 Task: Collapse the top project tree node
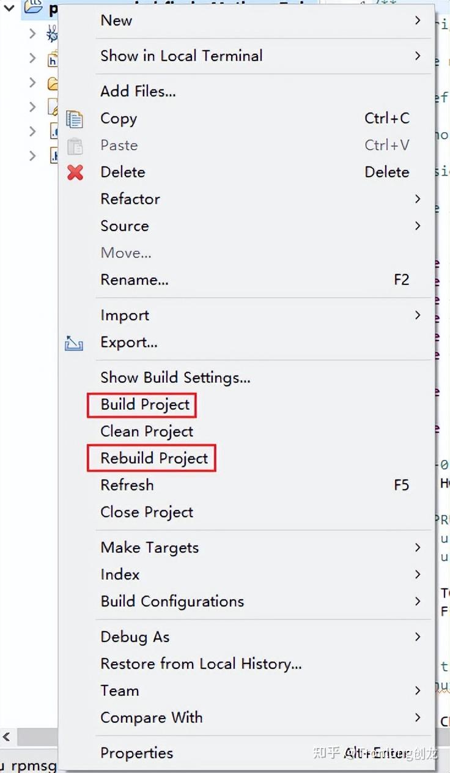tap(9, 8)
